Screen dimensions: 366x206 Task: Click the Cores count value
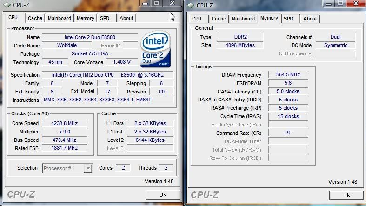tap(123, 168)
